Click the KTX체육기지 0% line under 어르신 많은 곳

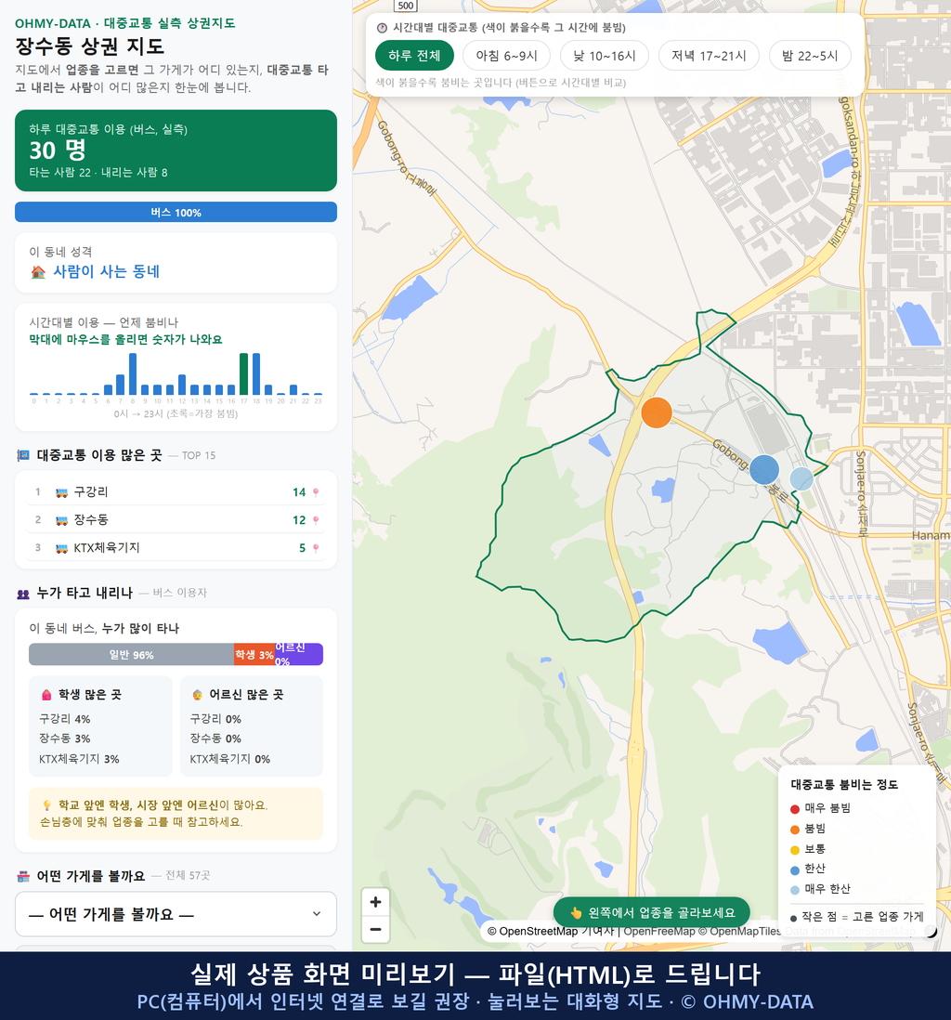click(x=229, y=759)
